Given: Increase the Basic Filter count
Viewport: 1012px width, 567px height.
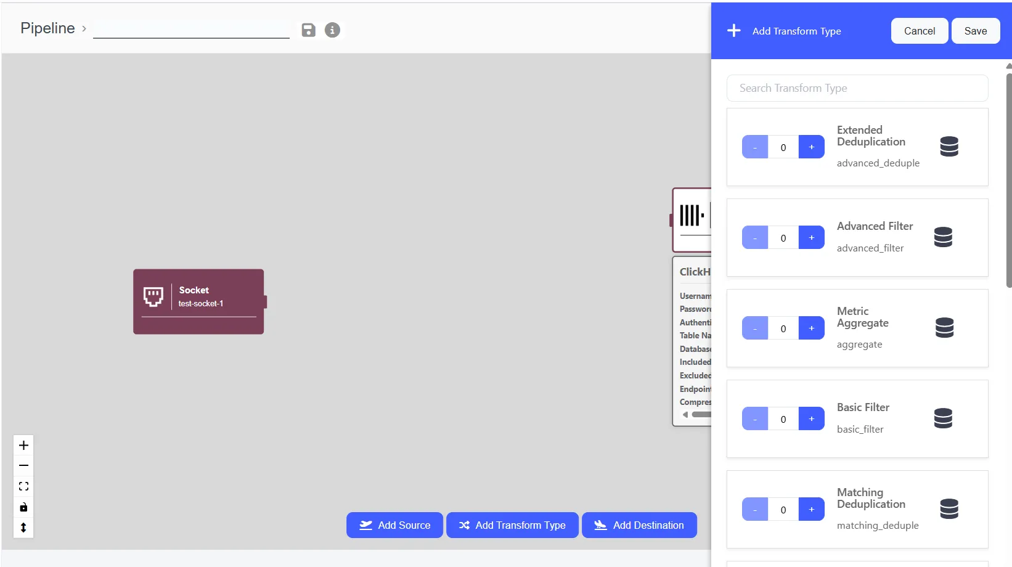Looking at the screenshot, I should [812, 418].
